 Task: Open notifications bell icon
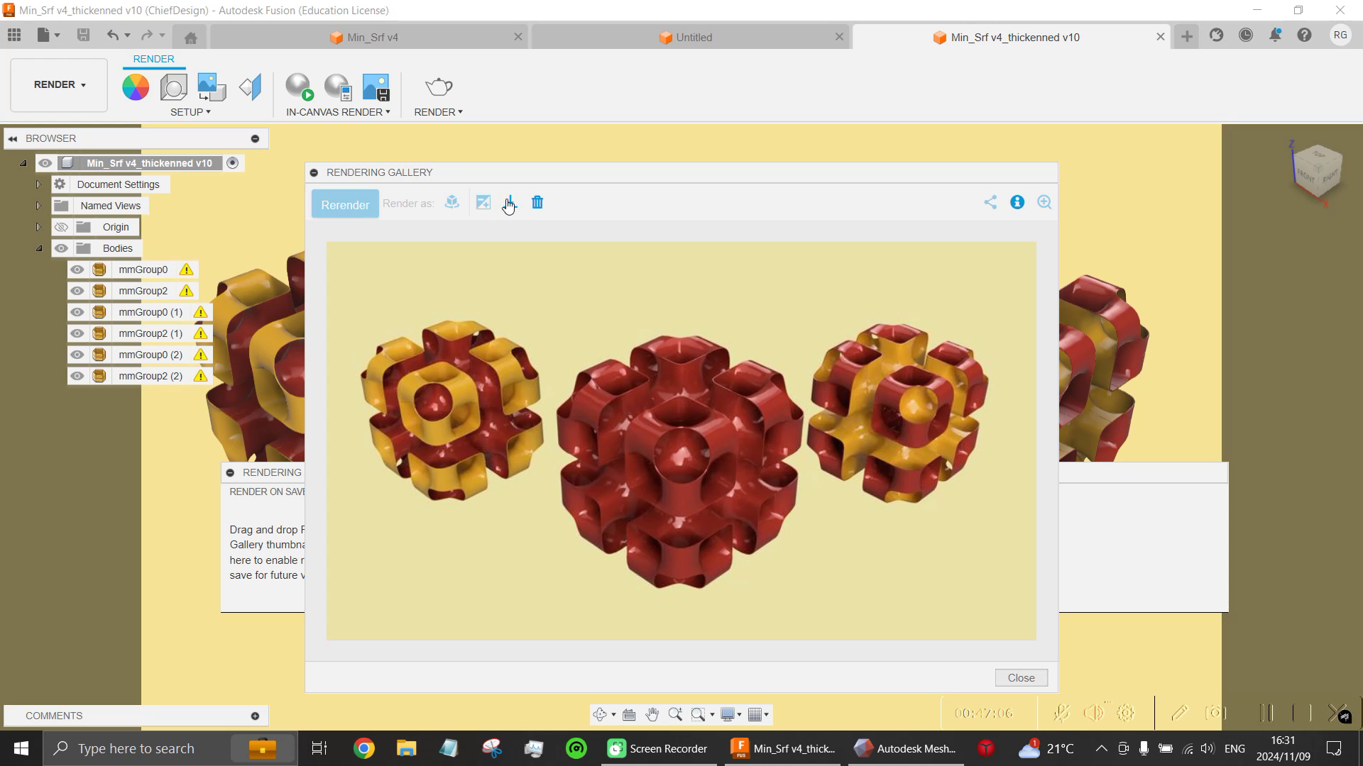pos(1275,35)
